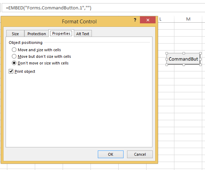Uncheck the Print object checkbox
This screenshot has width=205, height=170.
coord(11,71)
